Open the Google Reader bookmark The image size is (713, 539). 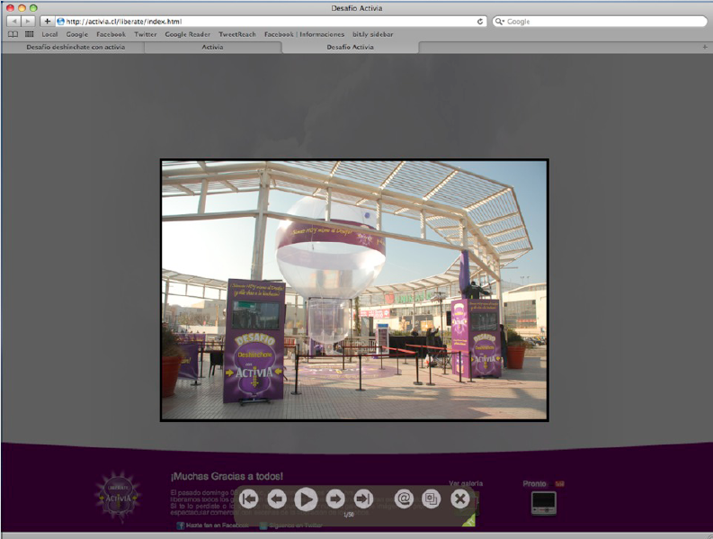[187, 34]
